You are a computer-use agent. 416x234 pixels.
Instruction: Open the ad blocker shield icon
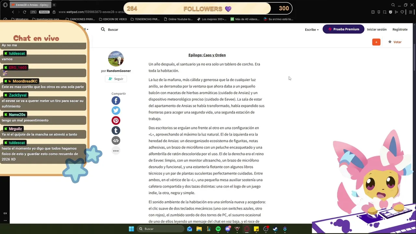click(x=390, y=12)
